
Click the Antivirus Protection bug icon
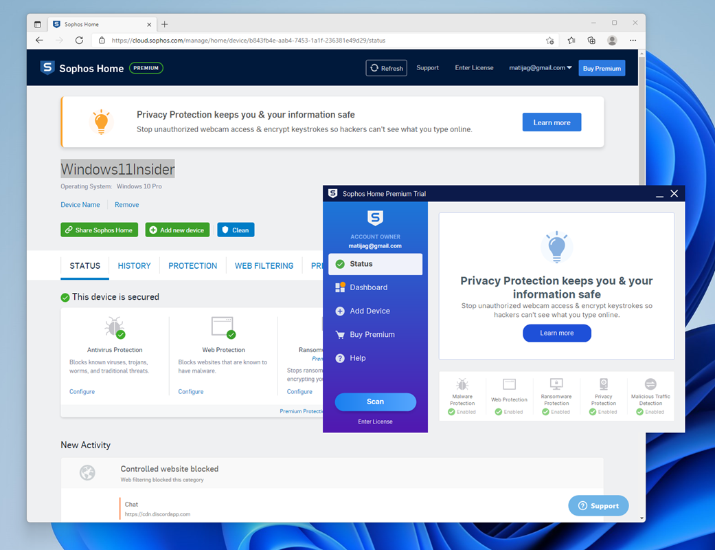115,328
